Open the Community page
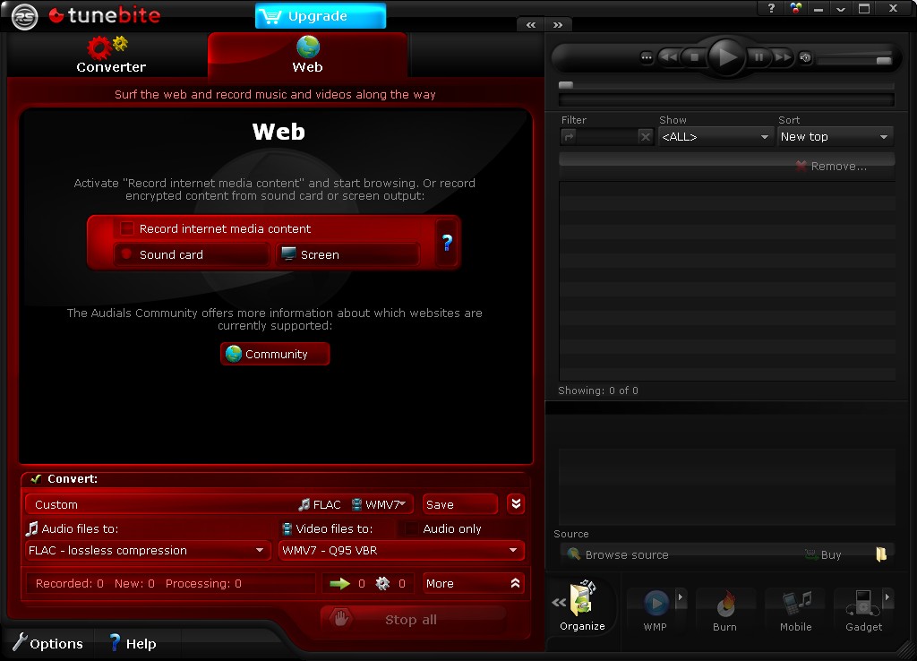The image size is (917, 661). 275,354
